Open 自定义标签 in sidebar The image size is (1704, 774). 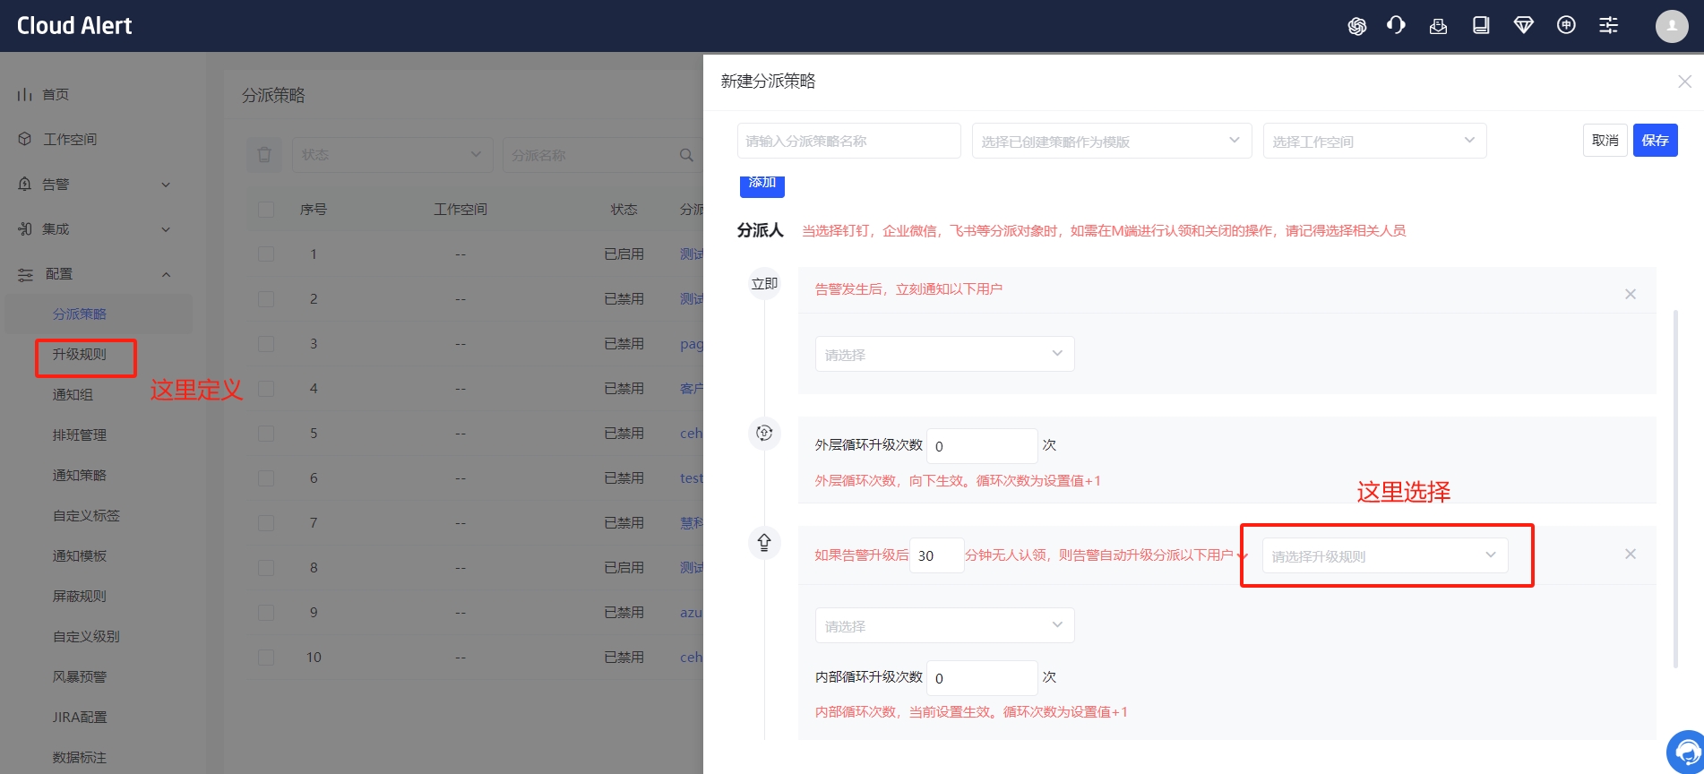pos(86,515)
